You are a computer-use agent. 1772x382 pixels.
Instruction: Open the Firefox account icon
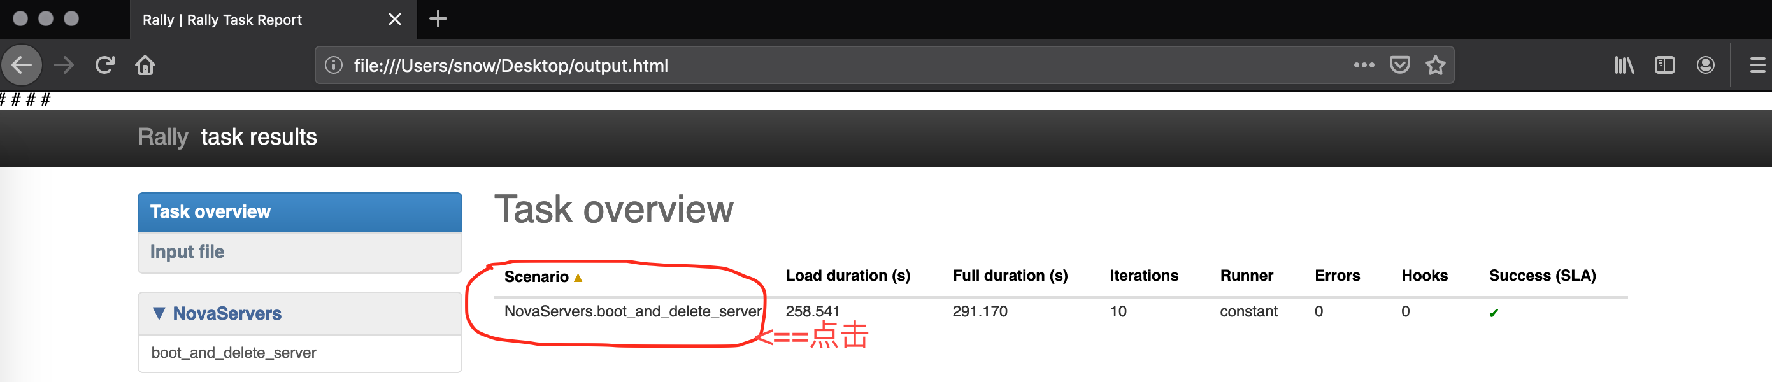(x=1705, y=66)
